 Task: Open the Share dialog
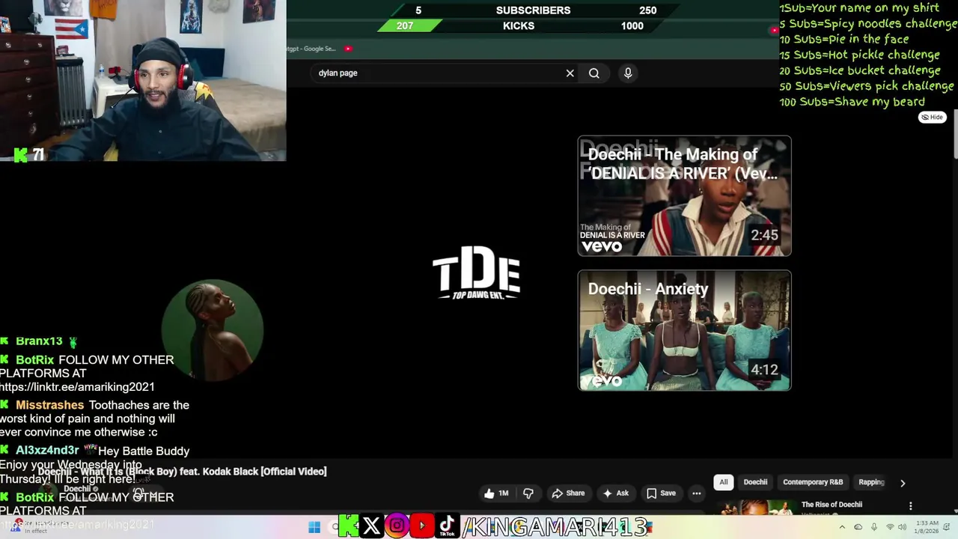coord(568,493)
